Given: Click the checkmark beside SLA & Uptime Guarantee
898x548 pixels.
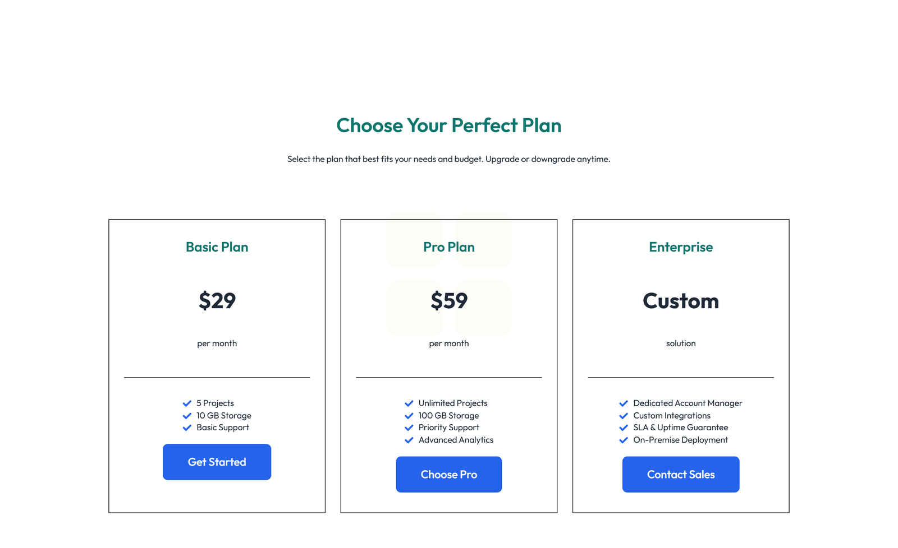Looking at the screenshot, I should click(624, 428).
